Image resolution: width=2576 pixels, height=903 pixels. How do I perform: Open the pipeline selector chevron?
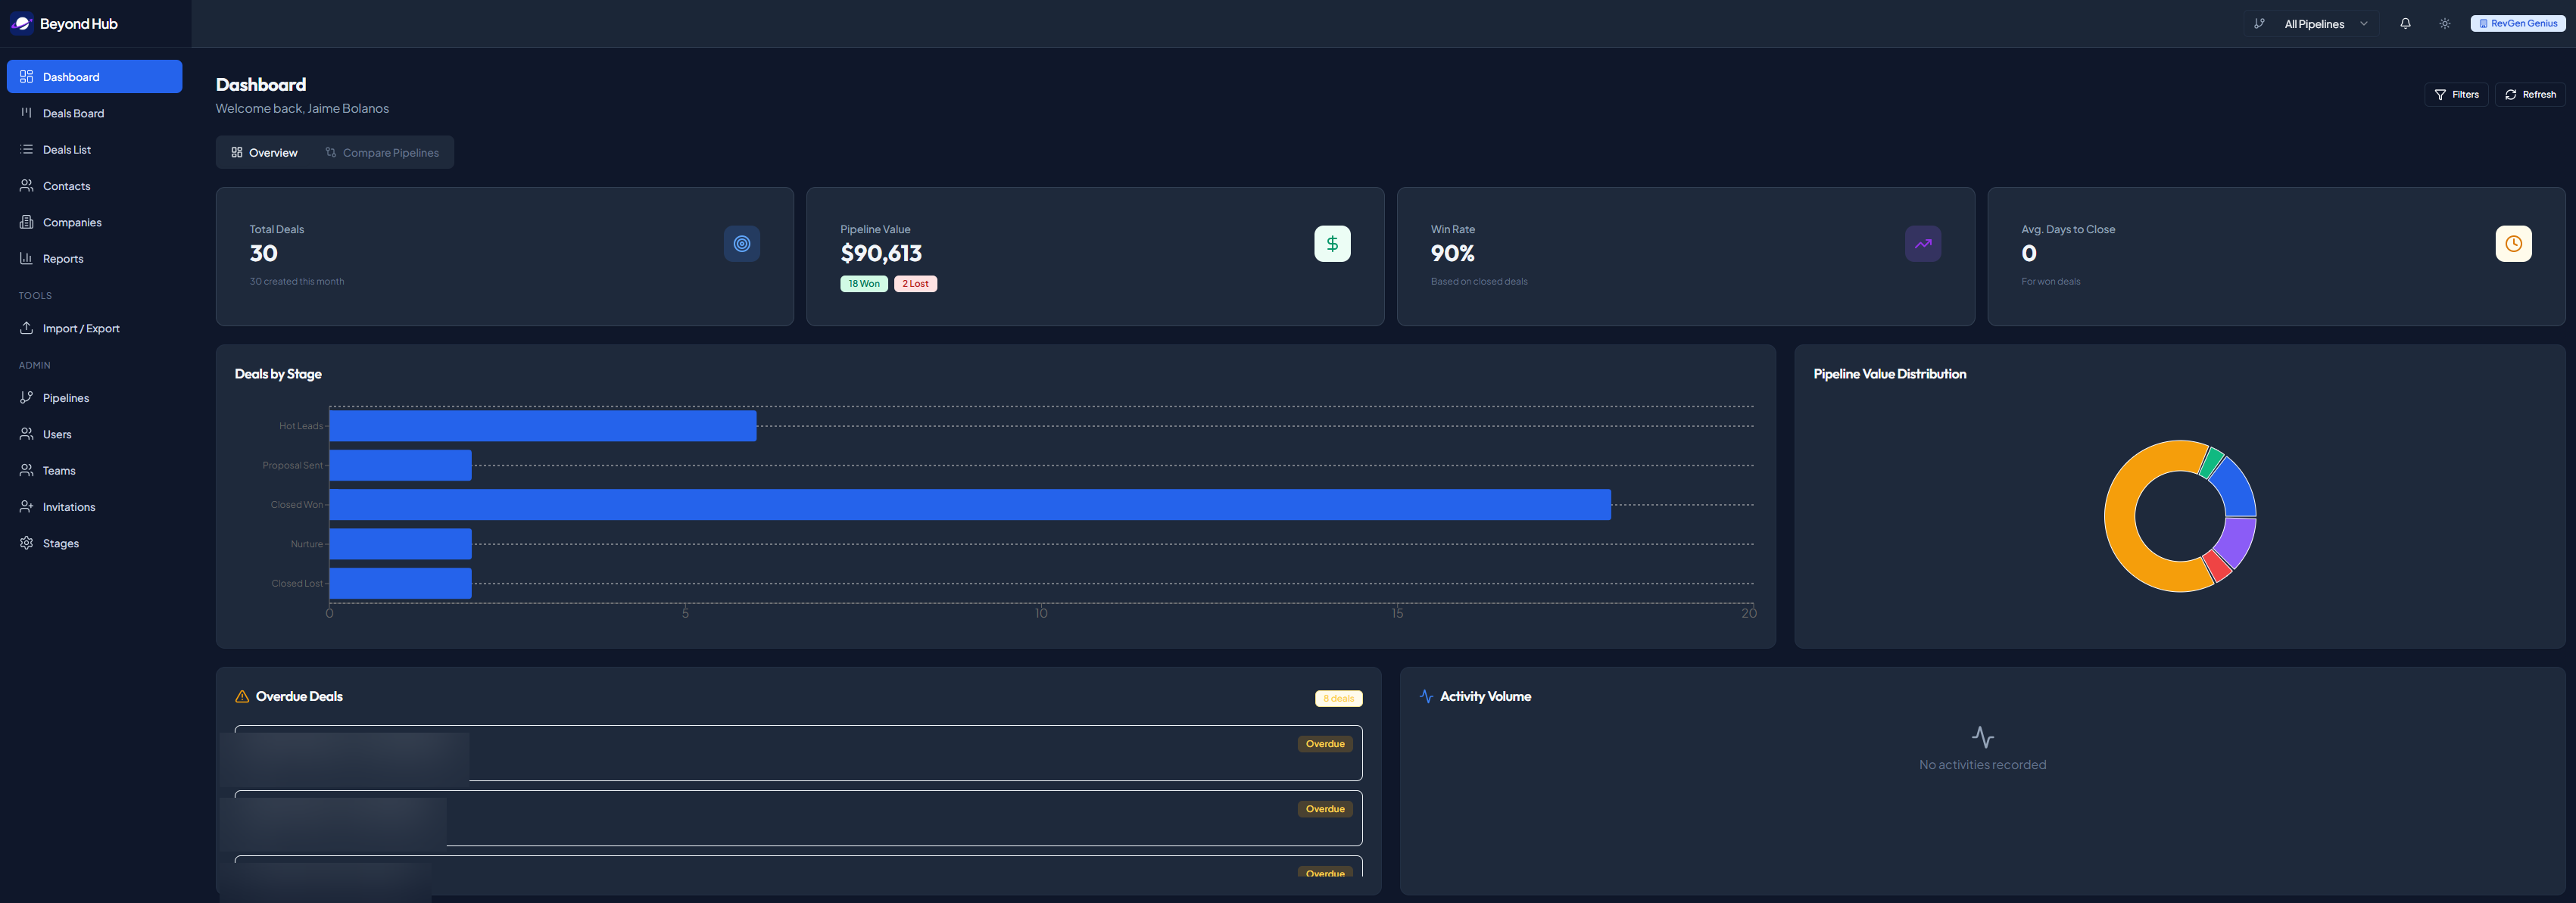pyautogui.click(x=2364, y=23)
